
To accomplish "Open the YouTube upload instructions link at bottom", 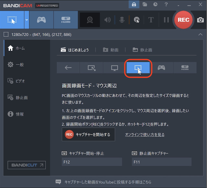I will (108, 182).
